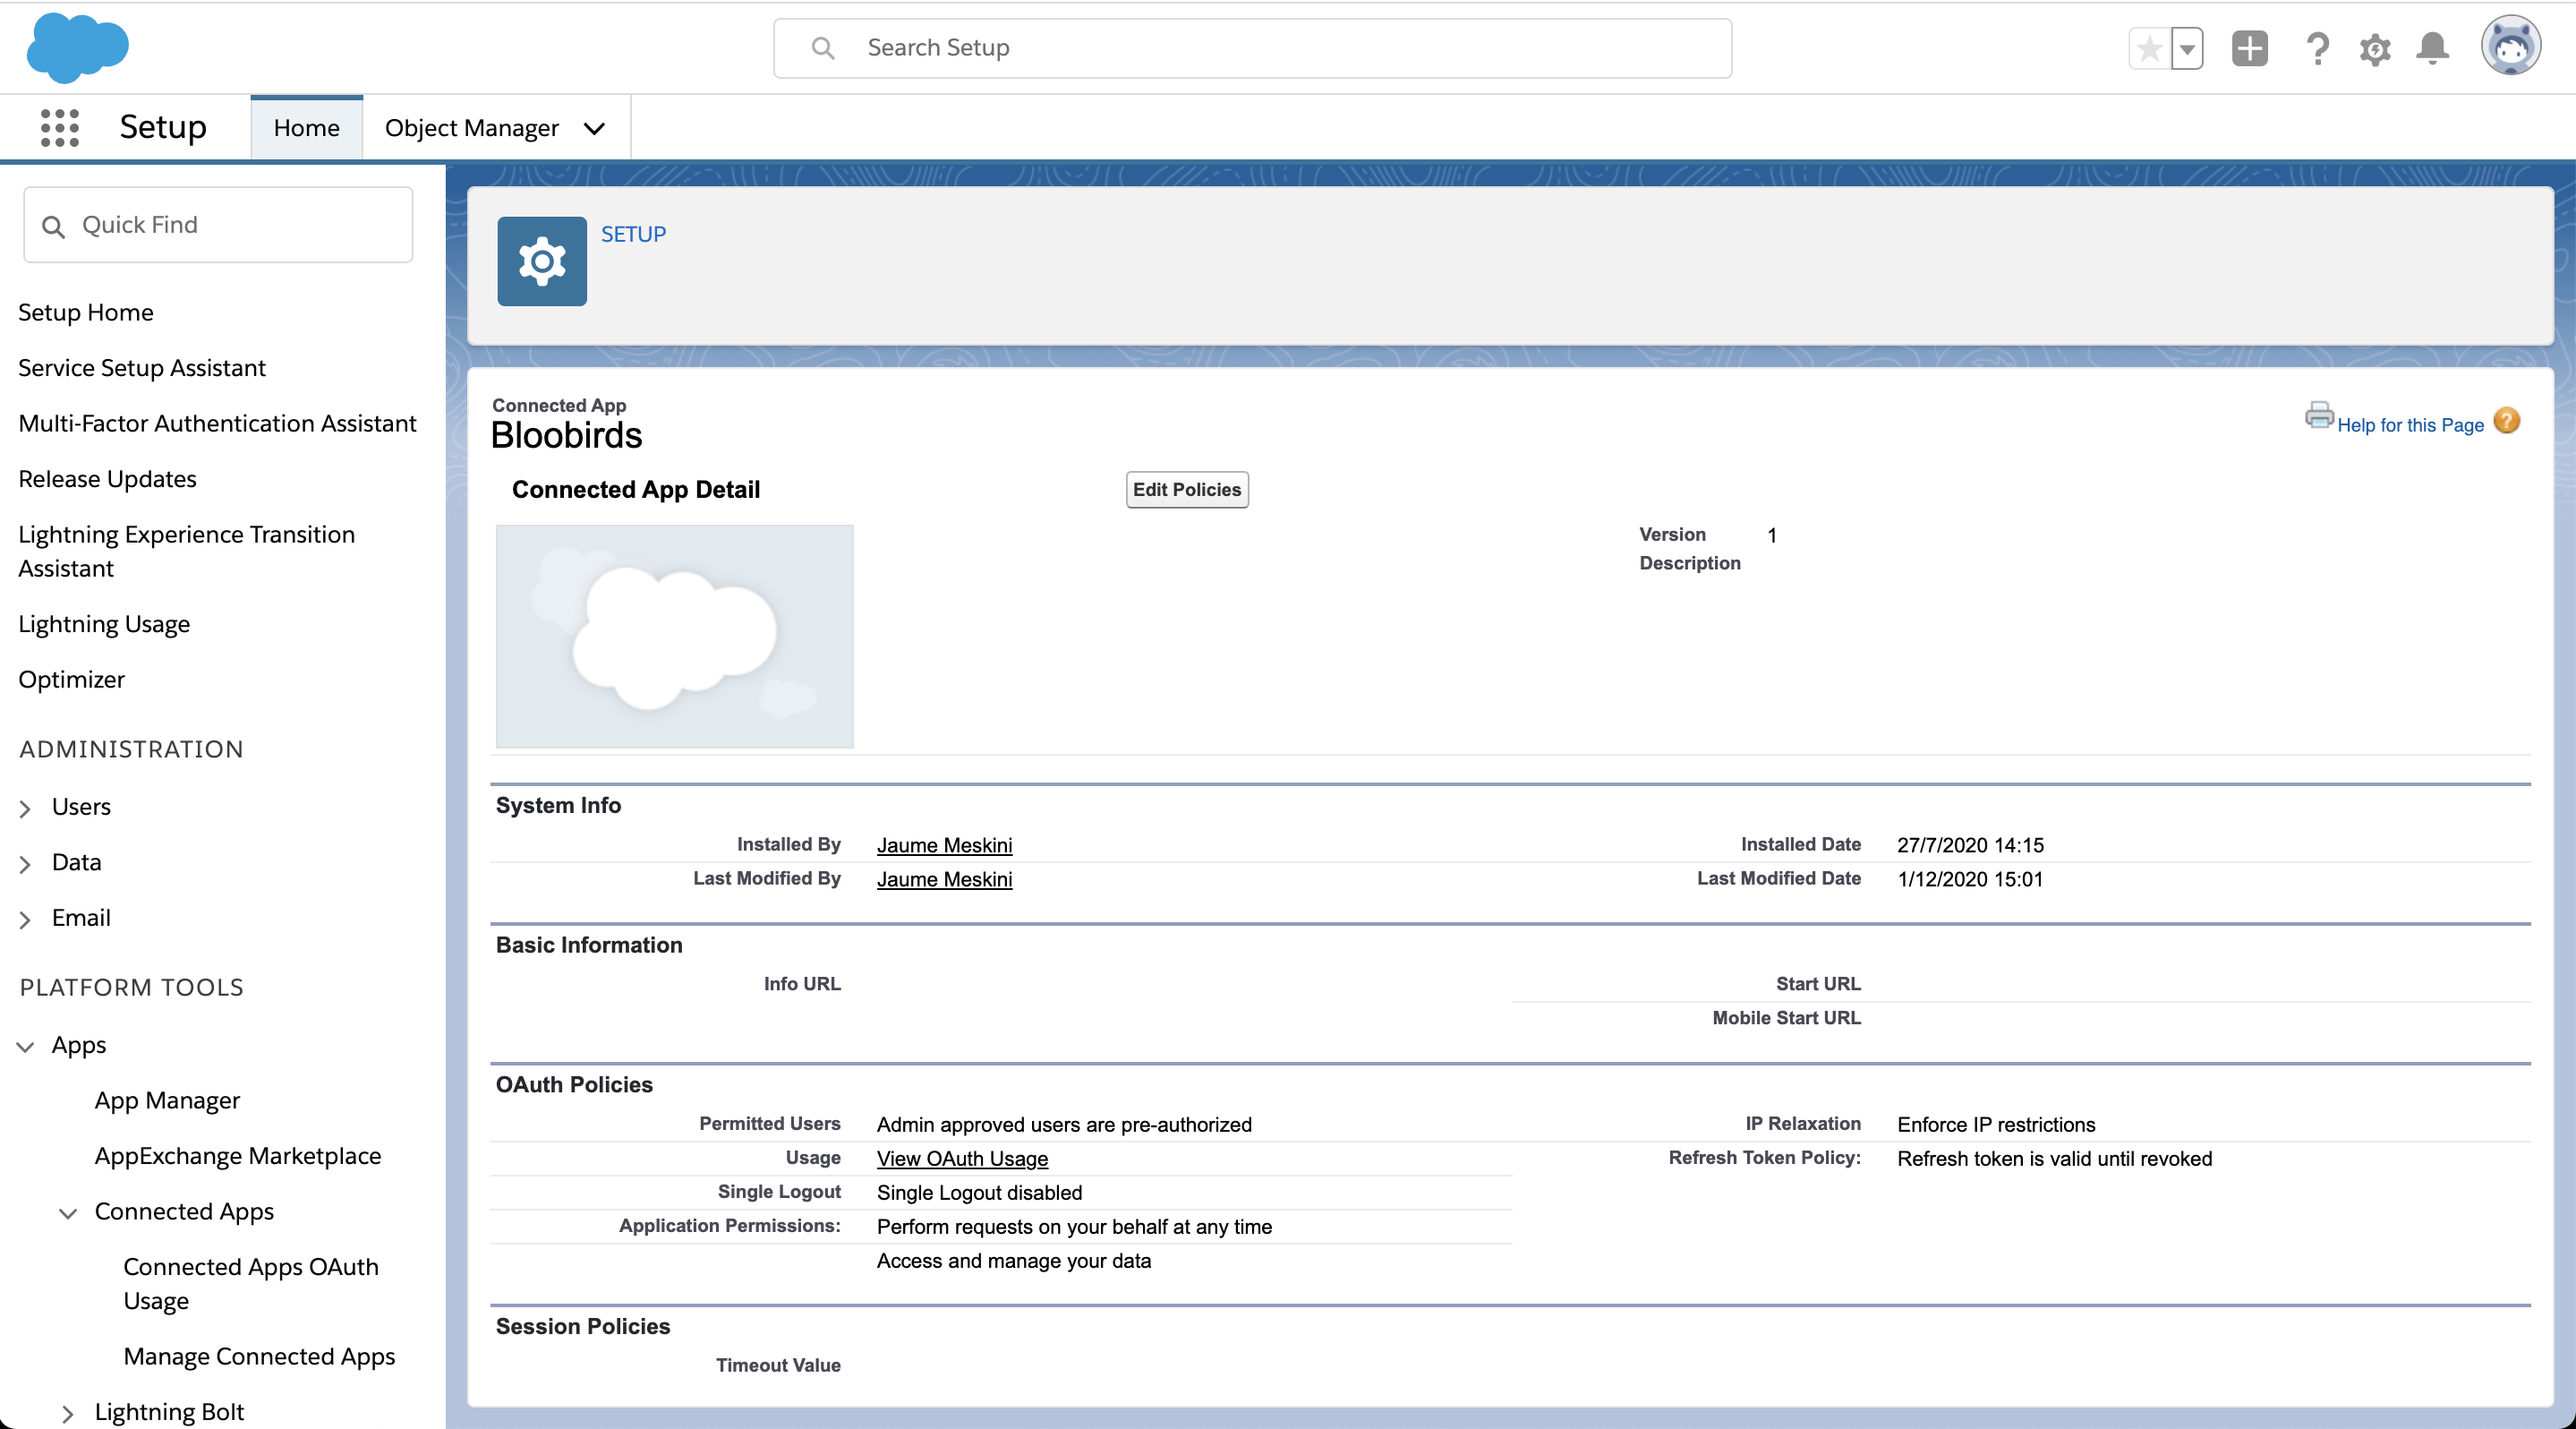Click Access and manage your data text

[x=1014, y=1260]
